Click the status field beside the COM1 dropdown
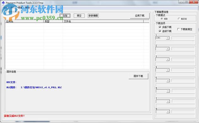Viewport: 199px width, 123px height. (183, 38)
